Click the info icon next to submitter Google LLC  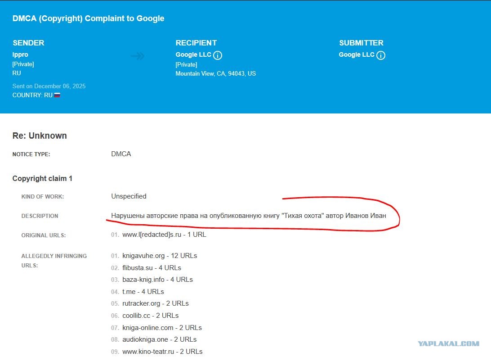[381, 55]
